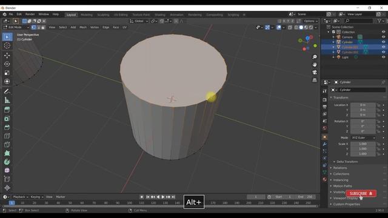The height and width of the screenshot is (218, 388).
Task: Open Tool properties tab icon
Action: (x=325, y=91)
